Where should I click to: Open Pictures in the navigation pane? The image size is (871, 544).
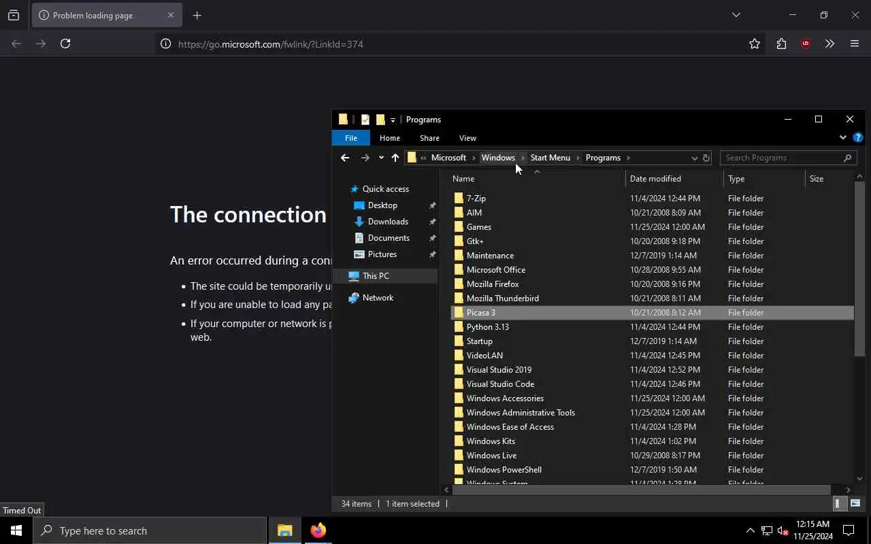click(382, 254)
